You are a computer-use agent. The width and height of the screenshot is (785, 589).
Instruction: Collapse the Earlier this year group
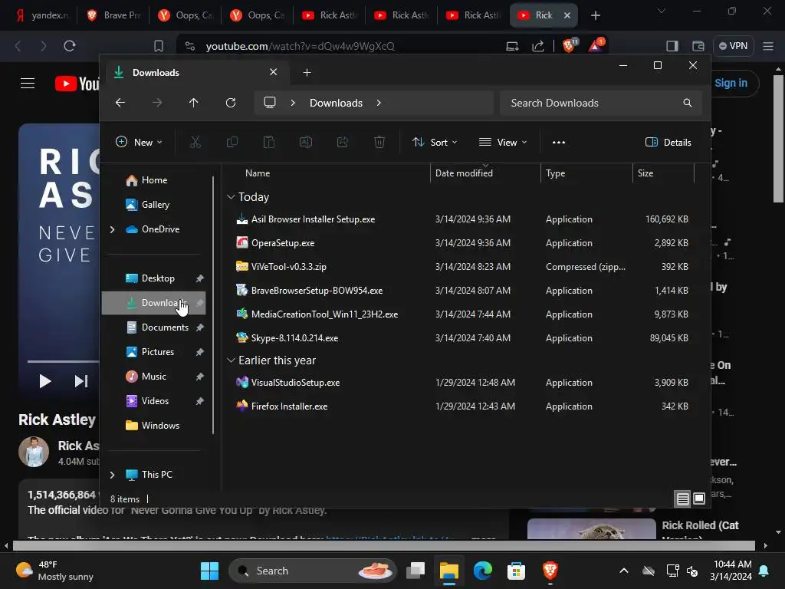231,360
